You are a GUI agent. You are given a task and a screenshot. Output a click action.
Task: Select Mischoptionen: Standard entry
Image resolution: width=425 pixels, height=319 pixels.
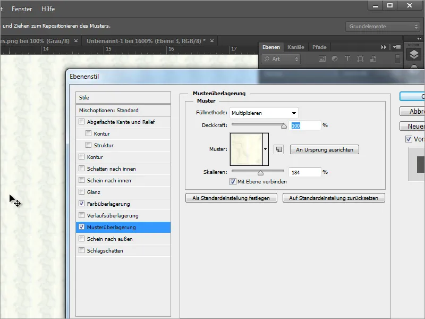[123, 110]
